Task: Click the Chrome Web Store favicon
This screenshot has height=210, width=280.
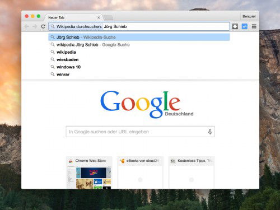Action: pos(71,161)
